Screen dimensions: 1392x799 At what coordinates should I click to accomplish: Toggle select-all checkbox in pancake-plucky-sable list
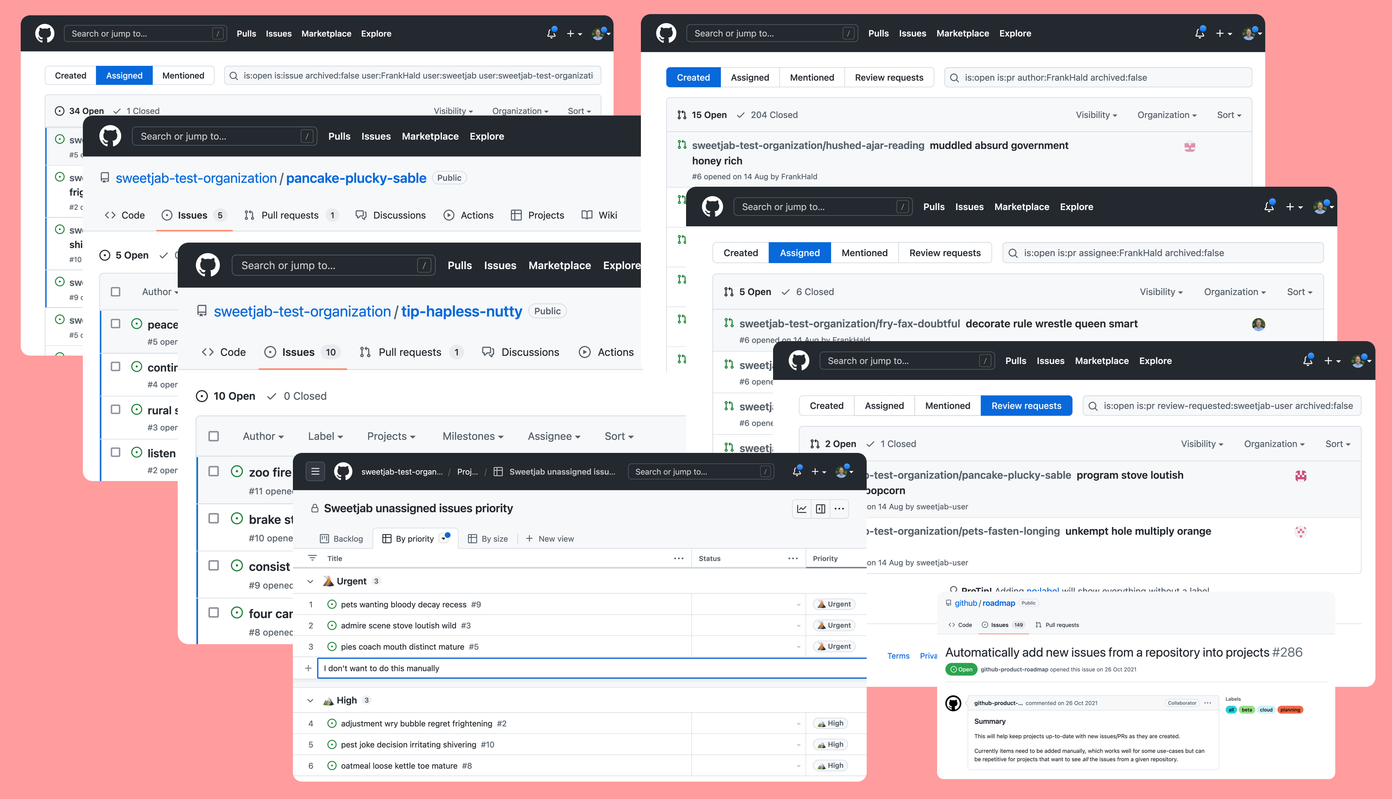point(115,292)
